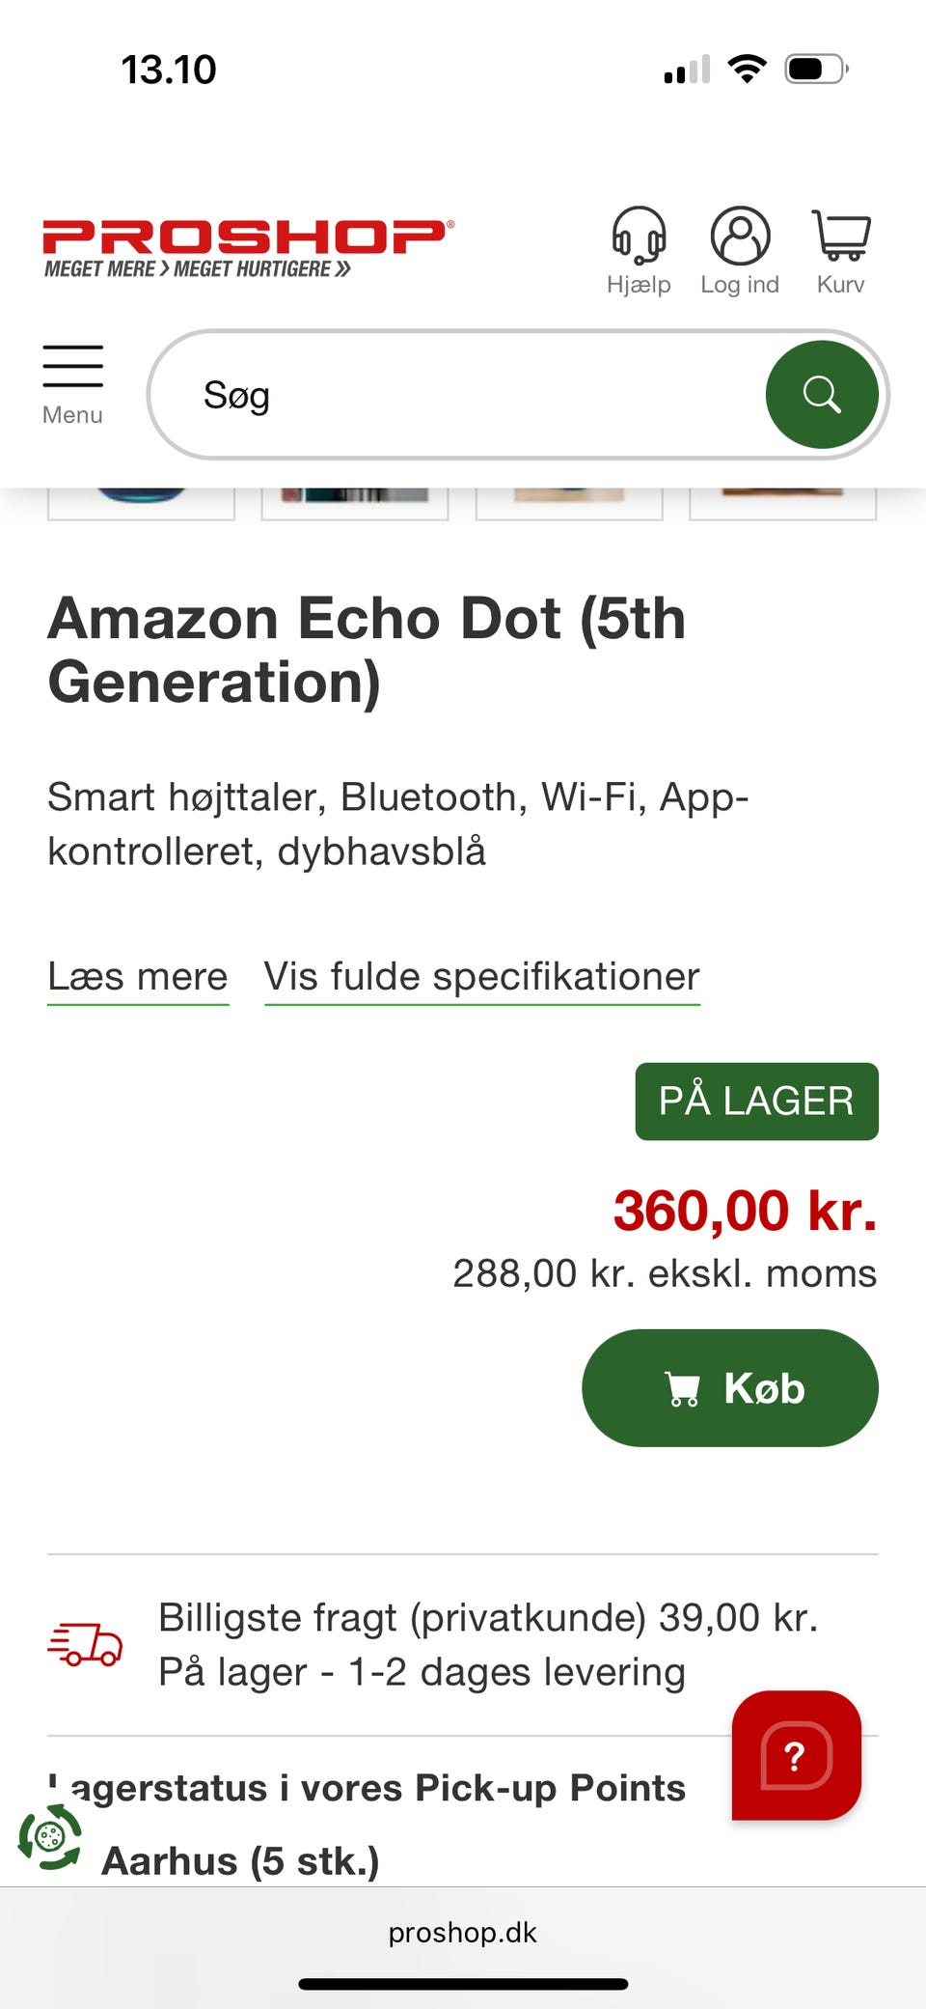The image size is (926, 2009).
Task: Open the Læs mere link
Action: (138, 977)
